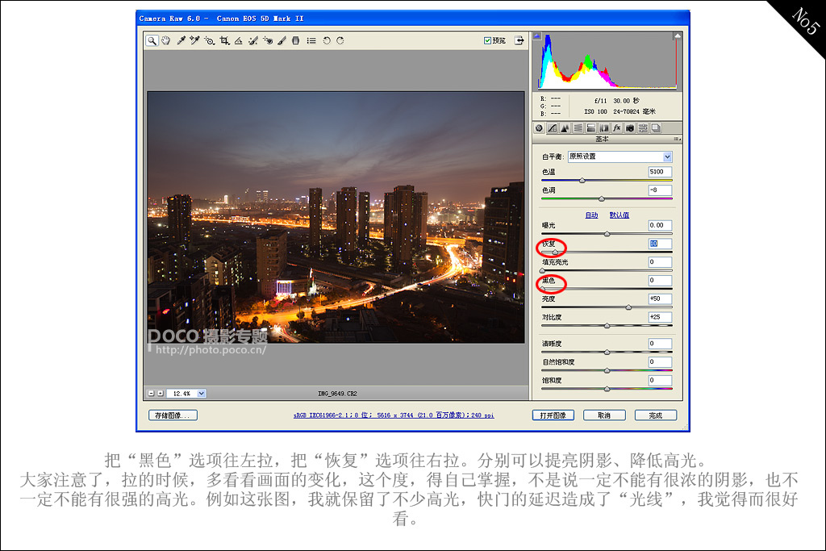Activate the Targeted Adjustment tool
Image resolution: width=826 pixels, height=551 pixels.
click(210, 40)
